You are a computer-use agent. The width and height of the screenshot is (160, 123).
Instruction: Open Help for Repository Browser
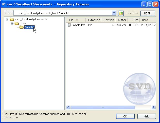pos(147,116)
